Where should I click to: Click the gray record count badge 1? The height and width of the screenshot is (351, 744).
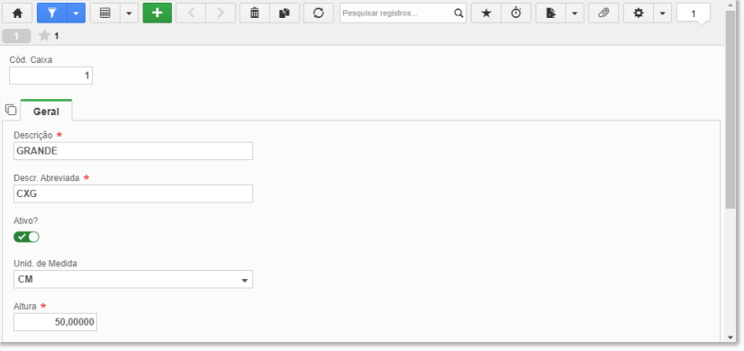click(x=16, y=36)
